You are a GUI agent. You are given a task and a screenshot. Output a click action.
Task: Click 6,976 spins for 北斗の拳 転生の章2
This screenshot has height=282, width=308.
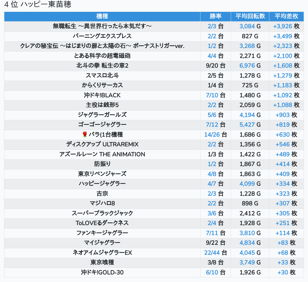(x=247, y=66)
